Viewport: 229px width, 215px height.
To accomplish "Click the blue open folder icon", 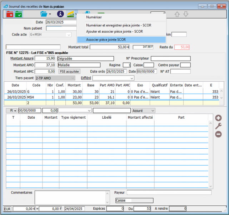I will (x=44, y=14).
